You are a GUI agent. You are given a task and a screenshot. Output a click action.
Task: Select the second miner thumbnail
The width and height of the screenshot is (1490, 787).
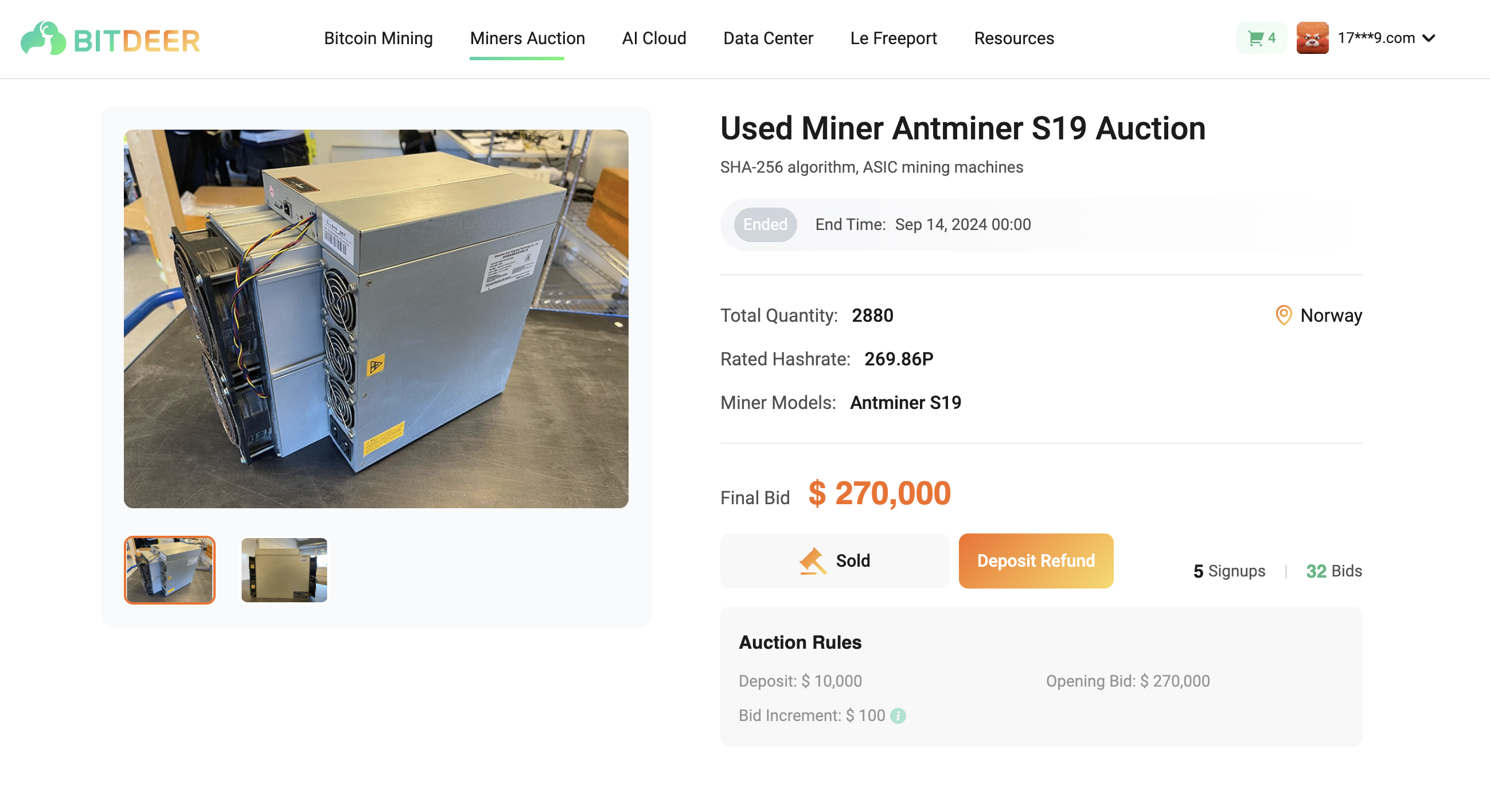[284, 570]
